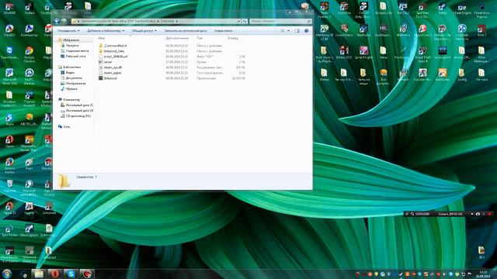
Task: Sort files by the Размер column header
Action: (x=233, y=38)
